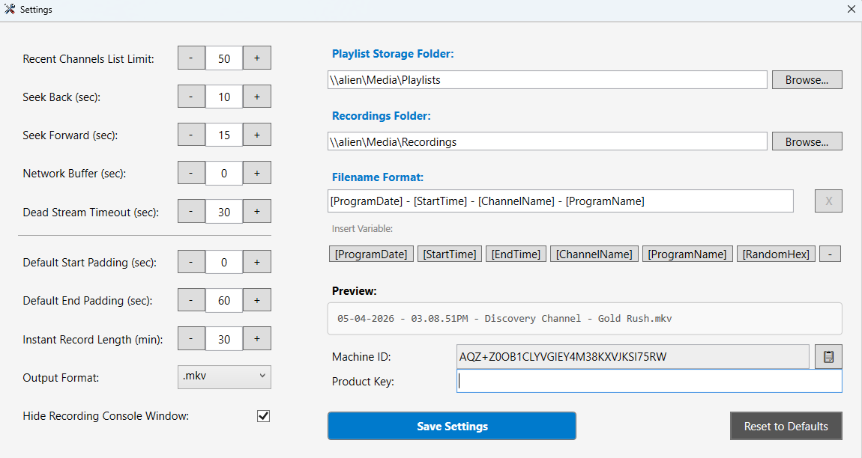The height and width of the screenshot is (458, 862).
Task: Decrease Default Start Padding
Action: click(x=191, y=262)
